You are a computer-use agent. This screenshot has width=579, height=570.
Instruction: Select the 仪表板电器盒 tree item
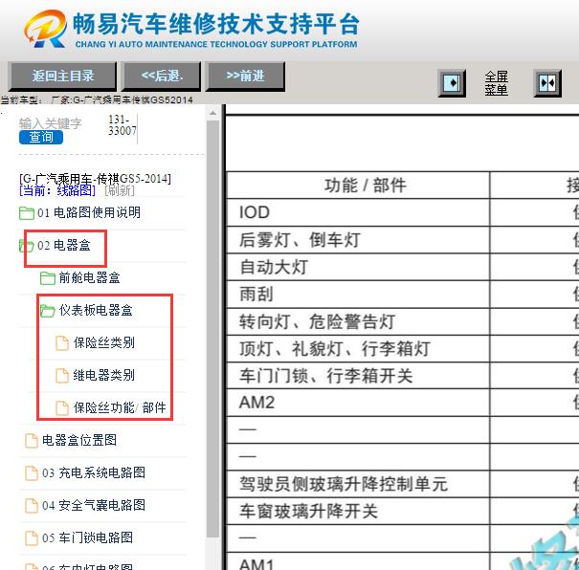(96, 310)
